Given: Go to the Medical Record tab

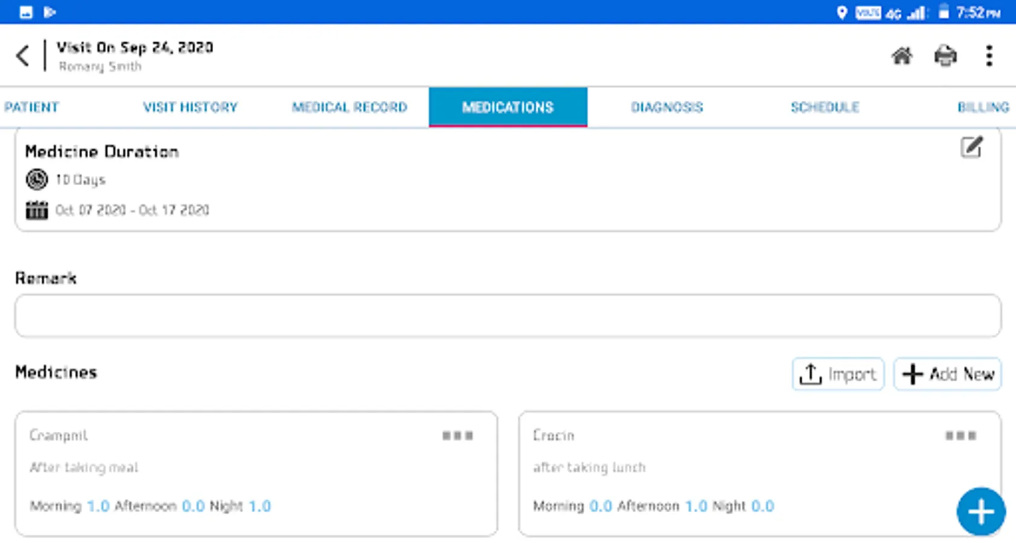Looking at the screenshot, I should [349, 107].
